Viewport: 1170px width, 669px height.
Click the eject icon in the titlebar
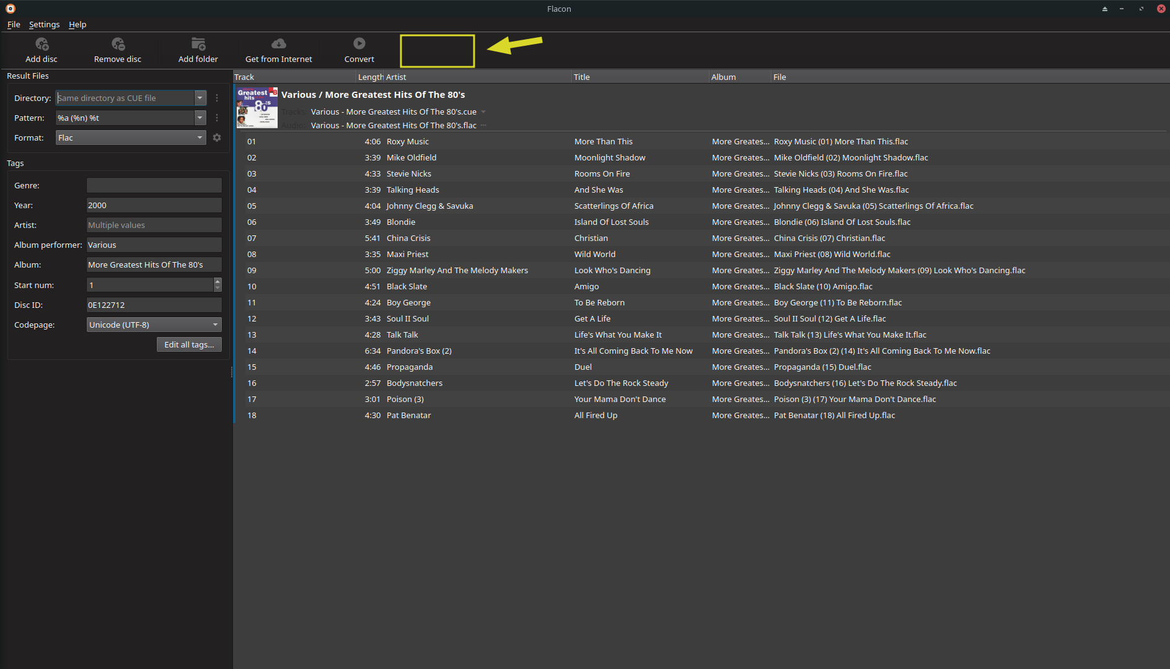click(x=1105, y=9)
